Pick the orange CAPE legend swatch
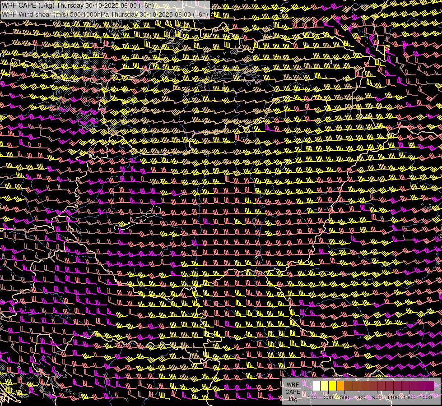Viewport: 442px width, 406px height. [x=340, y=386]
